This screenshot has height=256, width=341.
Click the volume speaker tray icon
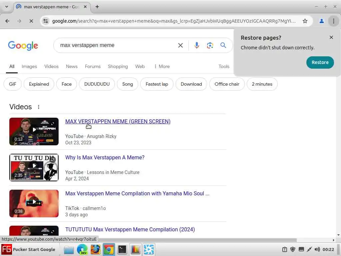point(317,249)
